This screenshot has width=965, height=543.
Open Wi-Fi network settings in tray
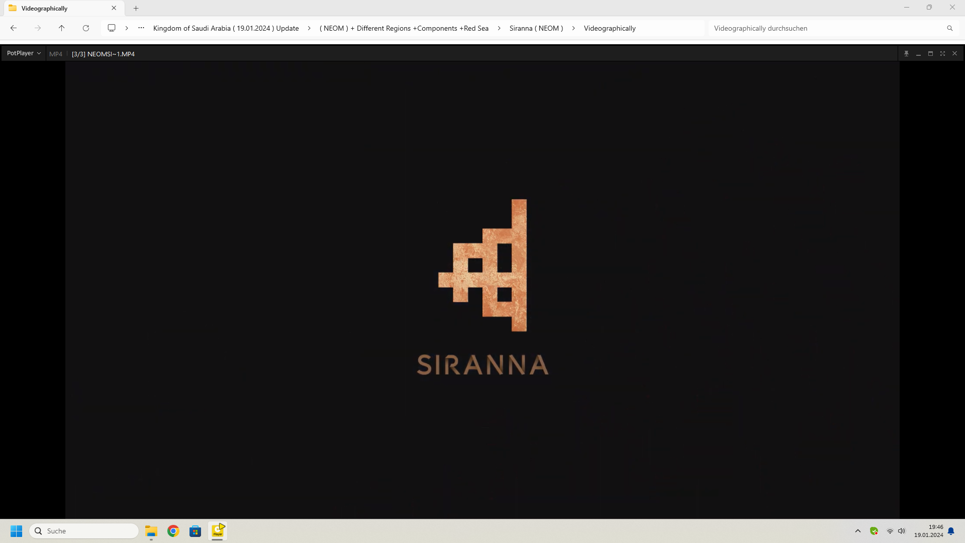click(x=890, y=531)
